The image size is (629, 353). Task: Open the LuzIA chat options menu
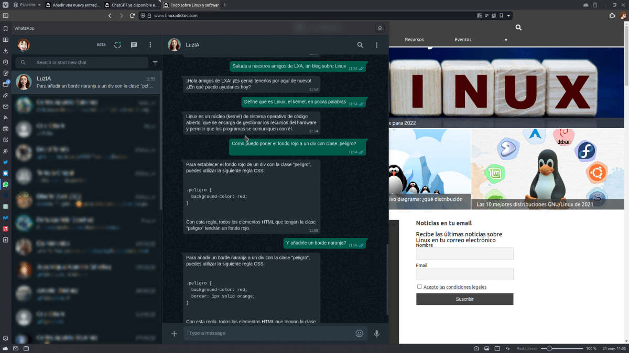point(376,45)
